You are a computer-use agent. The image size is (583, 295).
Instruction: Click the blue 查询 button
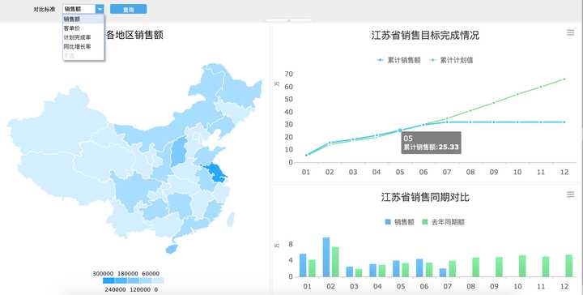click(x=128, y=9)
